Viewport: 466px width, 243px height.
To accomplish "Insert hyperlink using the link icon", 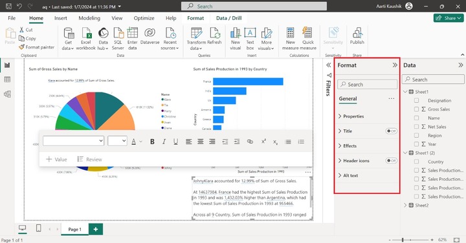I will click(x=250, y=142).
